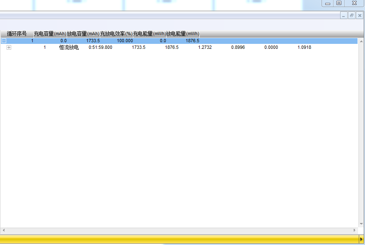Click the 放电能量(mWh) column header

[x=183, y=34]
